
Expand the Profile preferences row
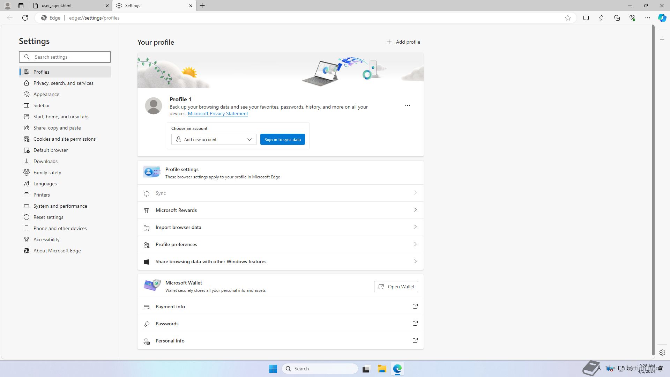tap(280, 244)
